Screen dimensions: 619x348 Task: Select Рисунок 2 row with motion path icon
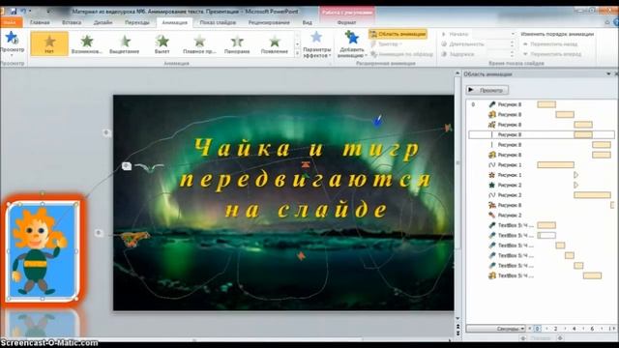(542, 195)
